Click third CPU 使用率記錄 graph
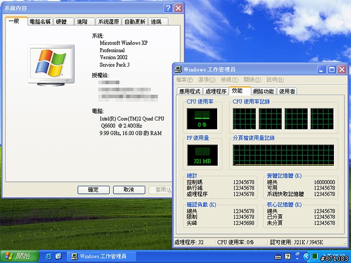Screen dimensions: 351x263 click(296, 119)
